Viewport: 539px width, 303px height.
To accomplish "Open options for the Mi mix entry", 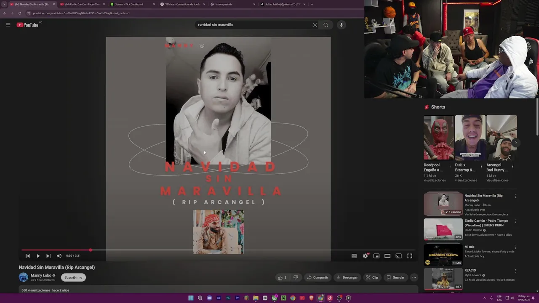I will (515, 247).
